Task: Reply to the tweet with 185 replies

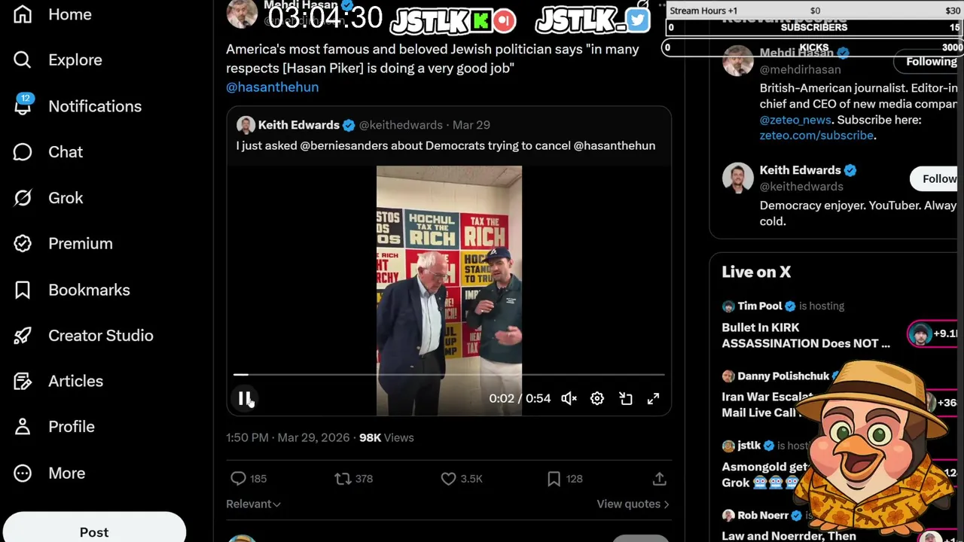Action: point(249,479)
